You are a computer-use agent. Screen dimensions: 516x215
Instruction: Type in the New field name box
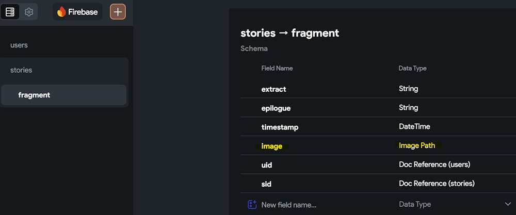click(x=289, y=205)
